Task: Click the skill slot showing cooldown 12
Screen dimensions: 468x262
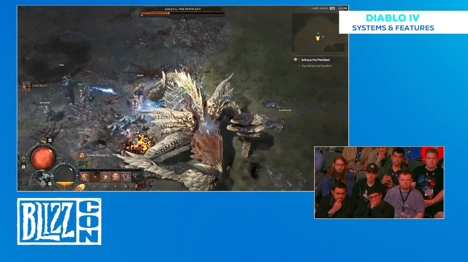Action: point(95,177)
